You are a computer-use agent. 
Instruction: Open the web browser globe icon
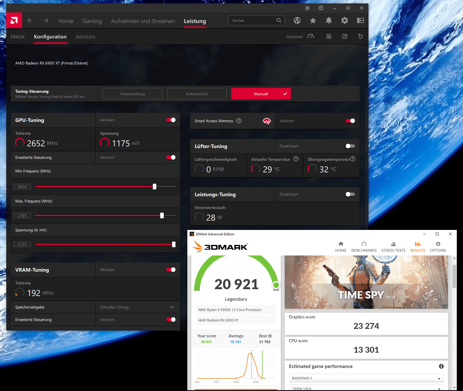pos(297,20)
